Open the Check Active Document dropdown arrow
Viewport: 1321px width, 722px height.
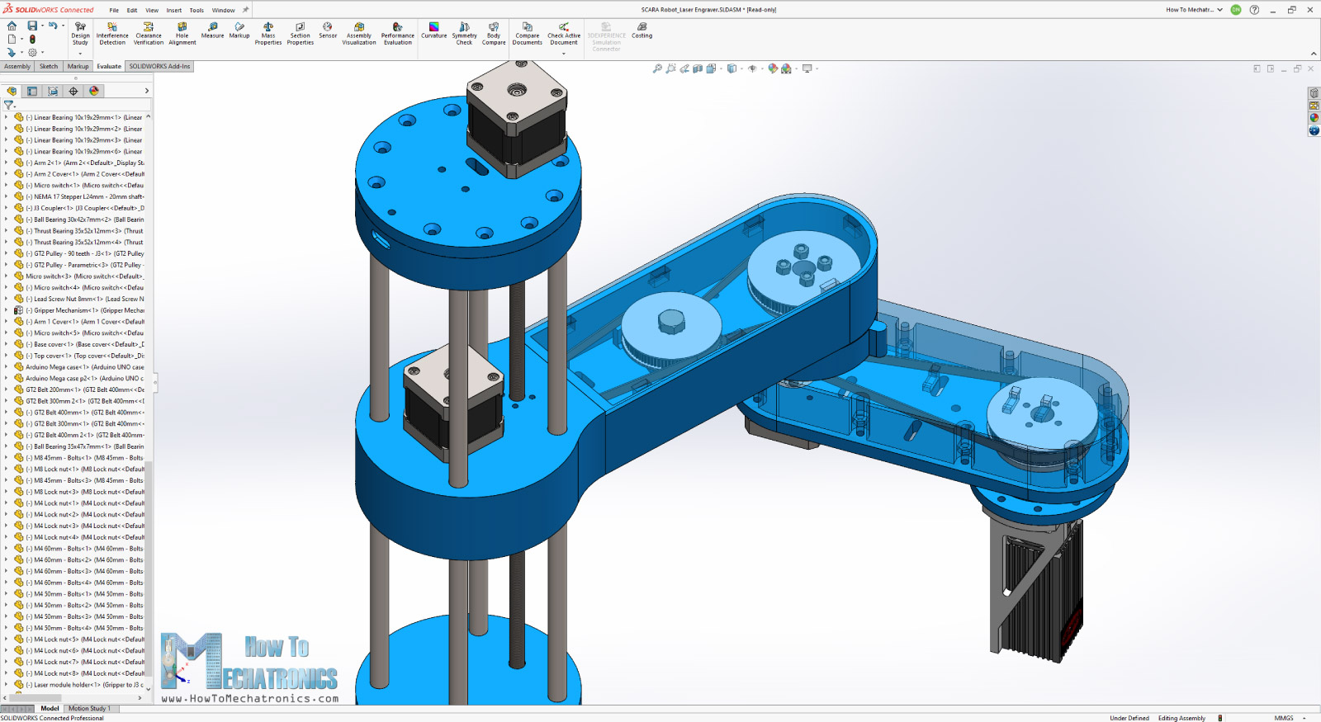[564, 54]
